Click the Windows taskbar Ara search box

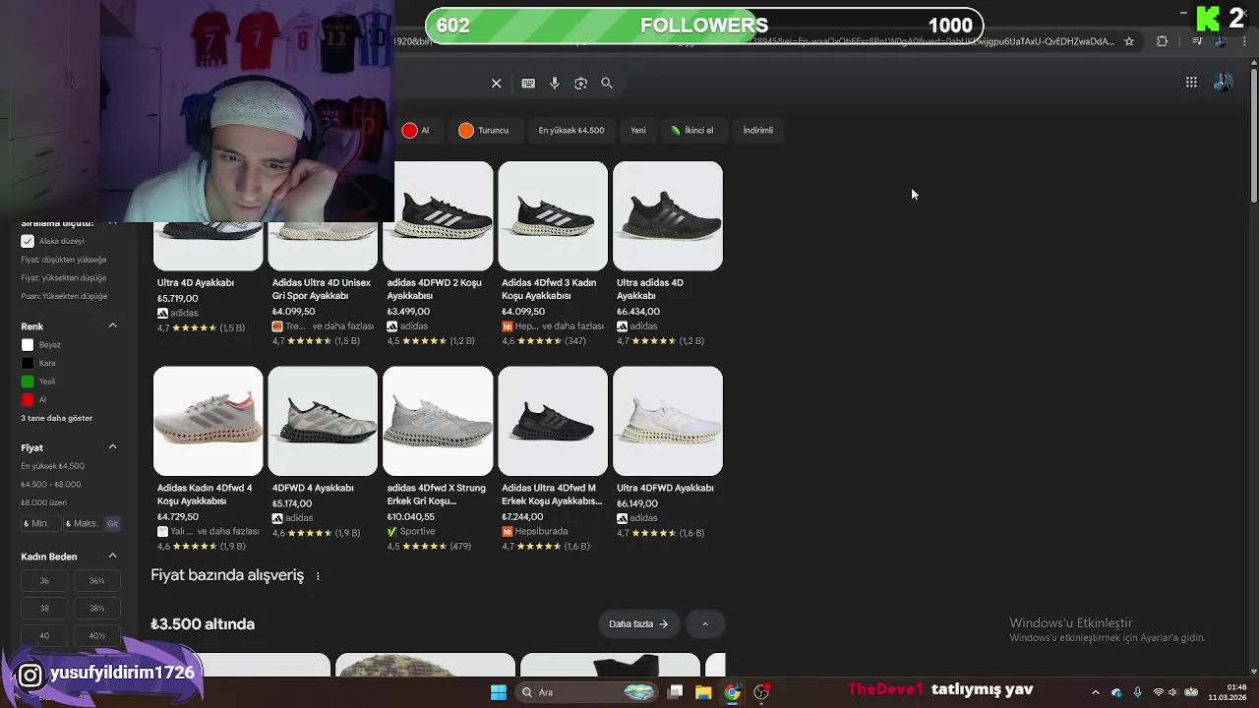pos(586,692)
